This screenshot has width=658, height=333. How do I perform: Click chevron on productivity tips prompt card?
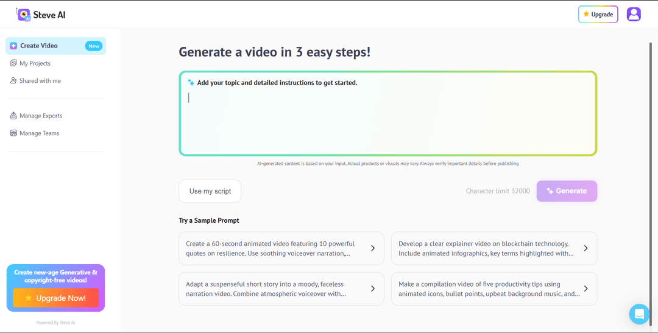(x=586, y=289)
